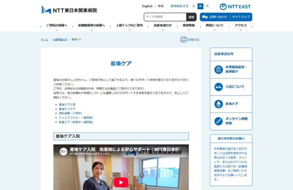Expand the 病院について menu chevron
The width and height of the screenshot is (293, 190).
[215, 30]
